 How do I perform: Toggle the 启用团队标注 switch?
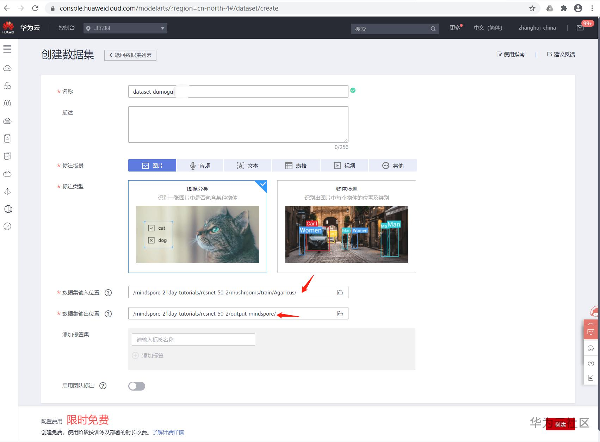click(x=136, y=386)
